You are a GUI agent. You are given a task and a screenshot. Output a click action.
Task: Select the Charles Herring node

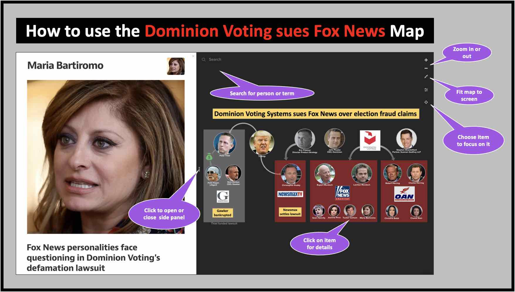click(x=416, y=173)
